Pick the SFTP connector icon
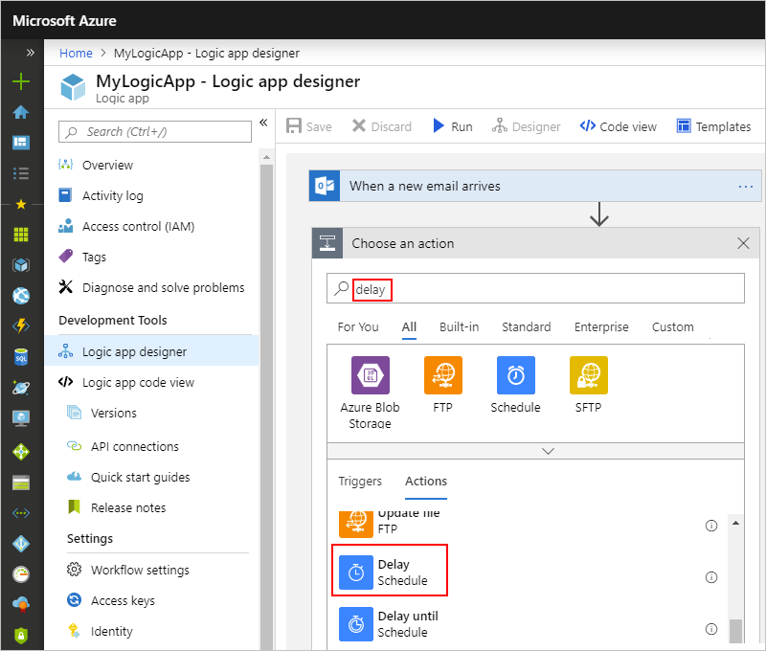 pyautogui.click(x=588, y=375)
